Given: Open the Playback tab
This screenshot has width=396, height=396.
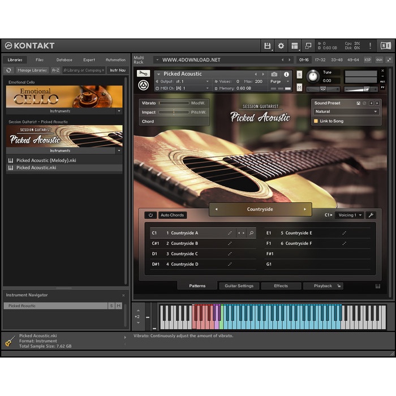Looking at the screenshot, I should click(x=323, y=286).
